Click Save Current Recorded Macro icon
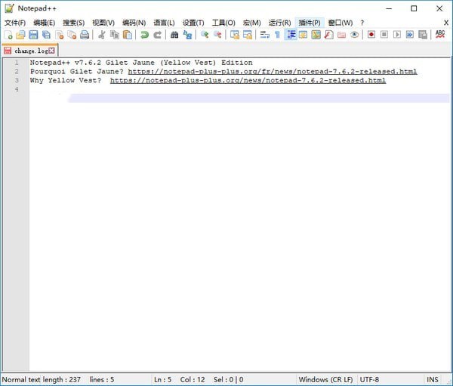This screenshot has height=386, width=453. [423, 35]
